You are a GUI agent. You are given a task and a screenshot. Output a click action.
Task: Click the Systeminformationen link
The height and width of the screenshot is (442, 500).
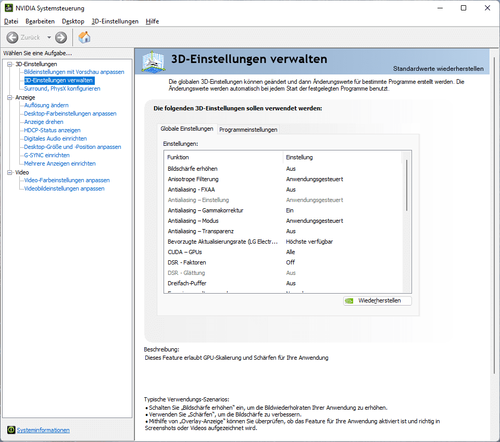[43, 430]
